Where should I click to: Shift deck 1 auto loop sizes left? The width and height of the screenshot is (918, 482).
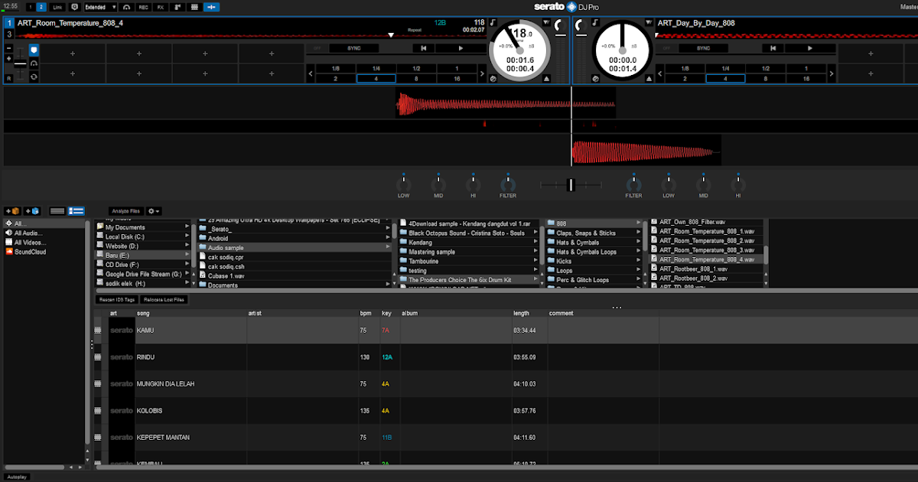click(x=311, y=74)
